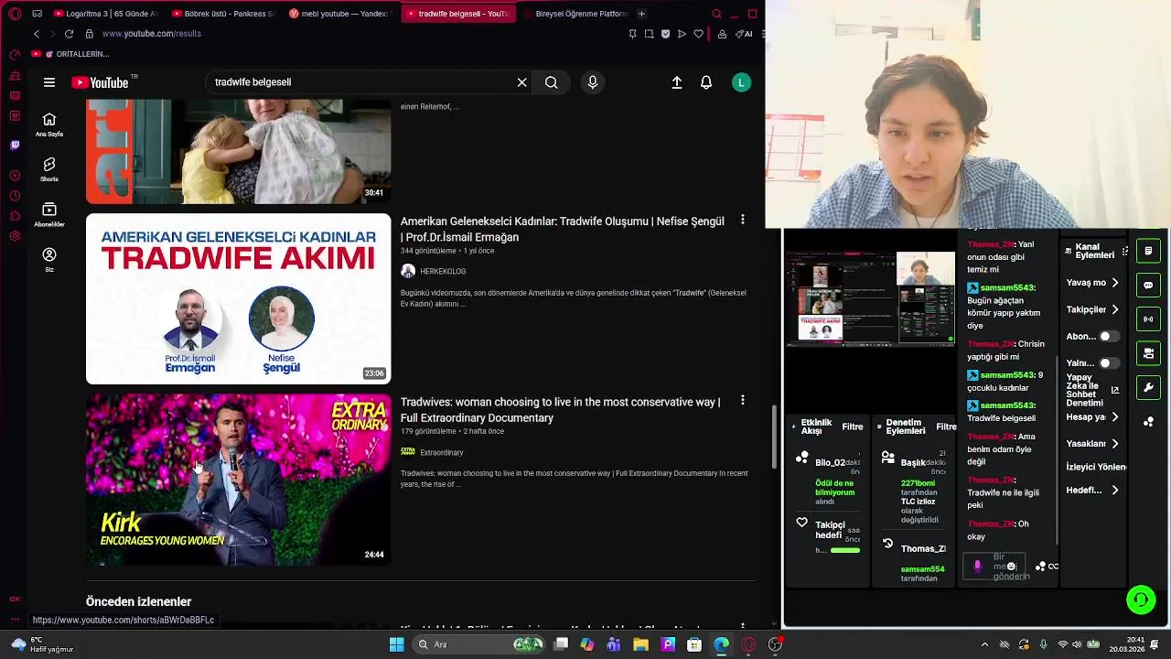Open more options for Tradwife Oluşumu video

[x=742, y=220]
